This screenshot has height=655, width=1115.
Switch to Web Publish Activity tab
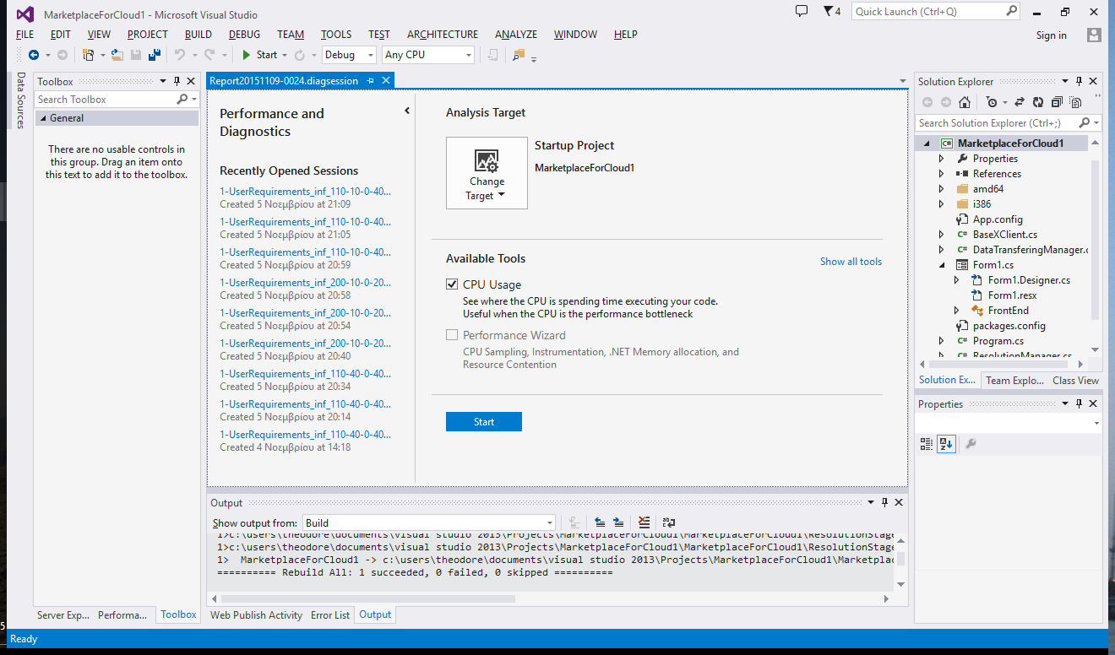256,615
